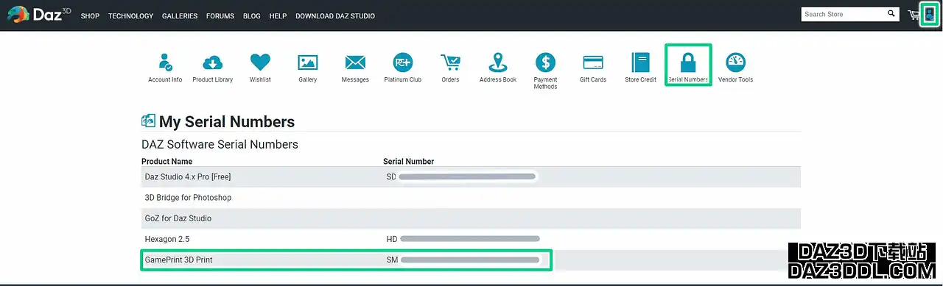Click the DOWNLOAD DAZ STUDIO link
Image resolution: width=943 pixels, height=286 pixels.
335,16
